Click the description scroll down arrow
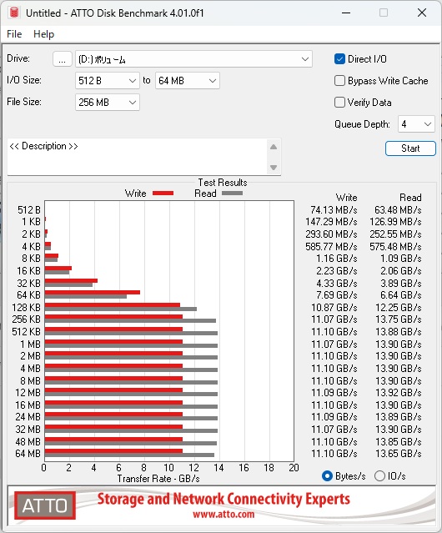 click(x=274, y=168)
